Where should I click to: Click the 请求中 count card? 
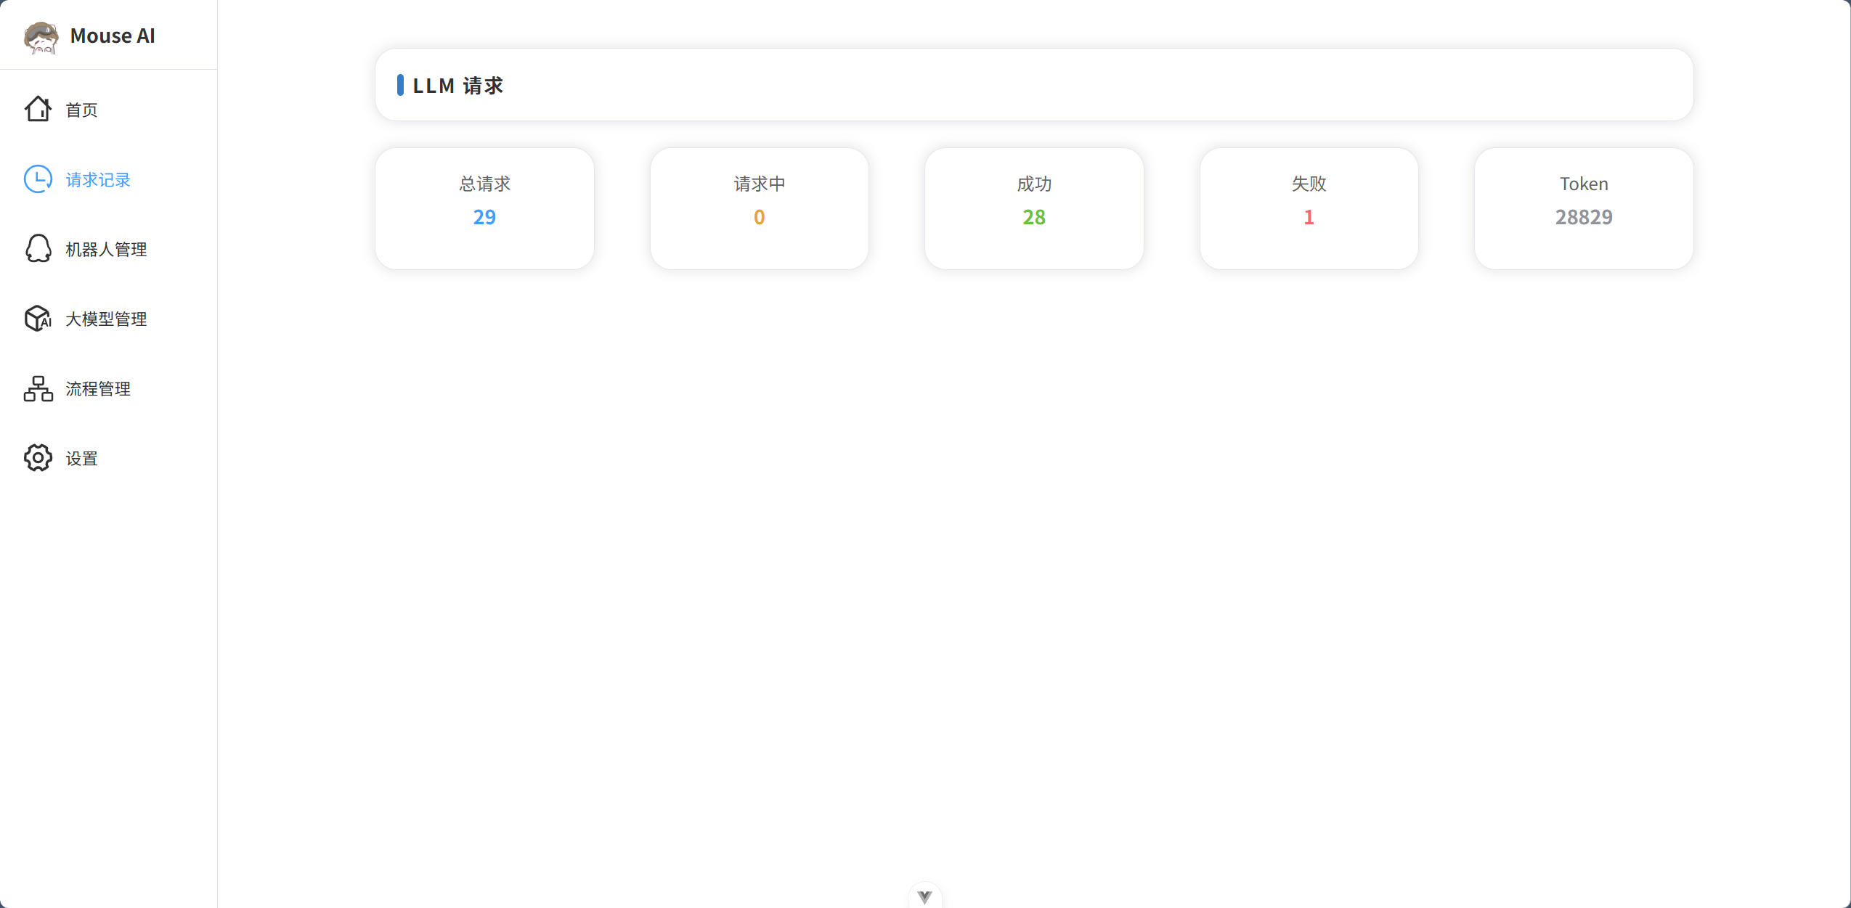coord(759,208)
